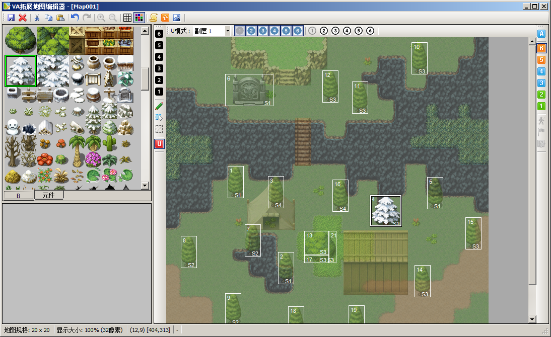Click black outlined circle 5 button
The height and width of the screenshot is (337, 551).
click(x=359, y=31)
